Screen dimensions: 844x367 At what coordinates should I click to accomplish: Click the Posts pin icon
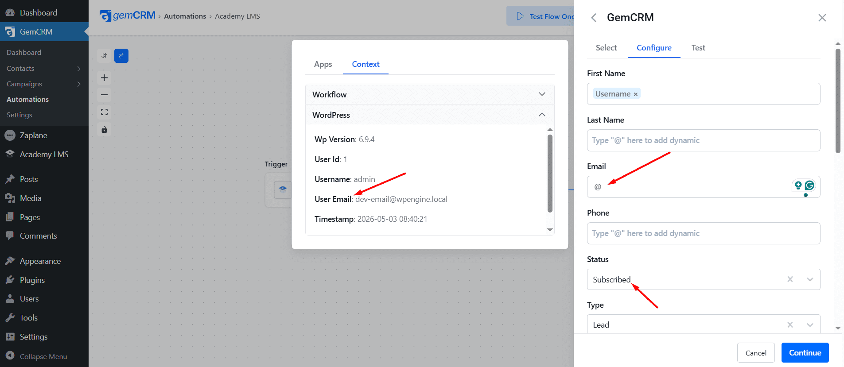click(x=10, y=179)
